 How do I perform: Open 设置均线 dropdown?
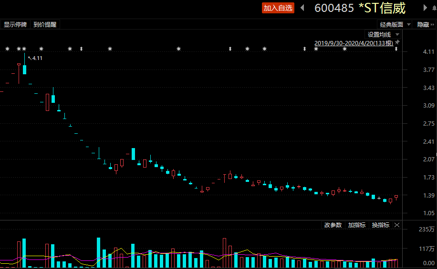click(383, 34)
